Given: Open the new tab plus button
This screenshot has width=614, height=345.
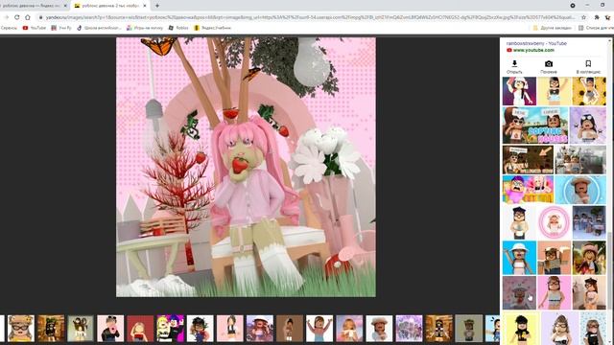Looking at the screenshot, I should 157,6.
